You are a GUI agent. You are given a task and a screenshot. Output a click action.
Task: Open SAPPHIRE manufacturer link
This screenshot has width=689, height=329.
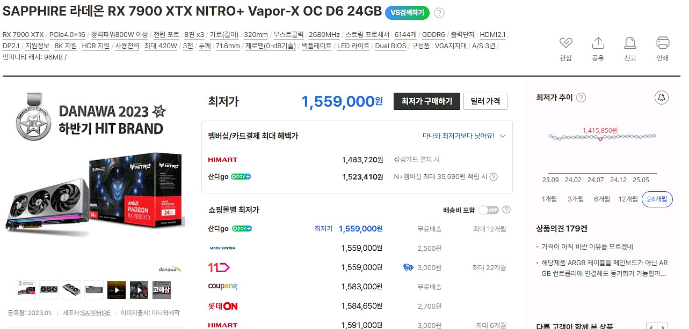96,313
